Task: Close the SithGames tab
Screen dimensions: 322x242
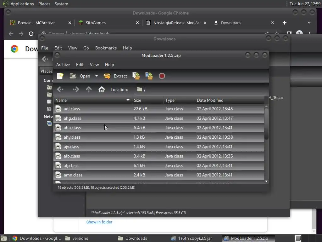Action: [137, 23]
